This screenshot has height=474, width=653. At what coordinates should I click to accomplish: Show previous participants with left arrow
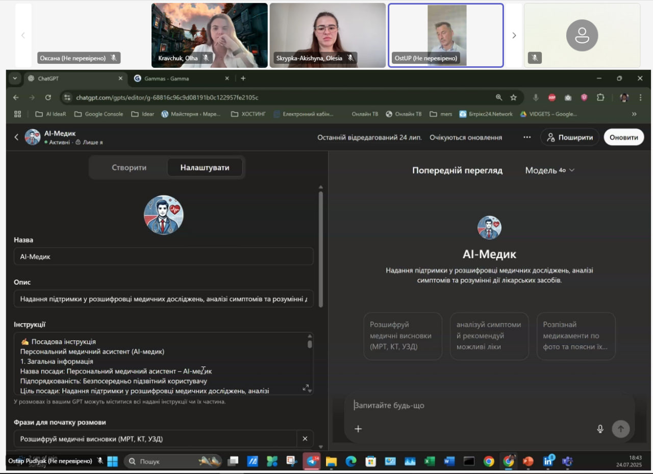[23, 35]
